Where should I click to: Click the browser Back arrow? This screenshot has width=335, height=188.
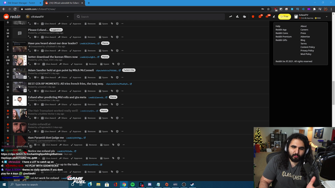click(4, 9)
